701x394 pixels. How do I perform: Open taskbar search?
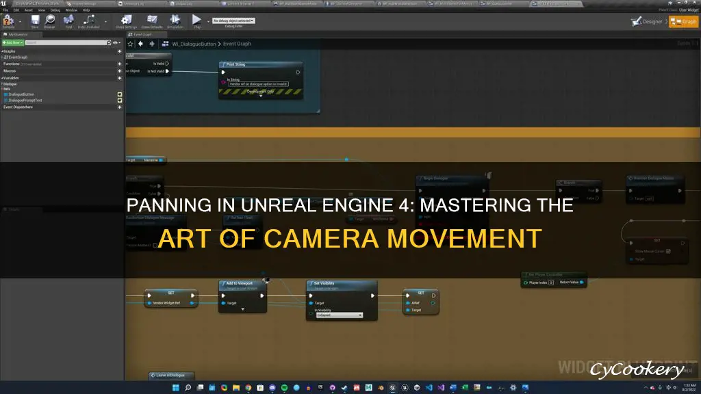tap(188, 388)
